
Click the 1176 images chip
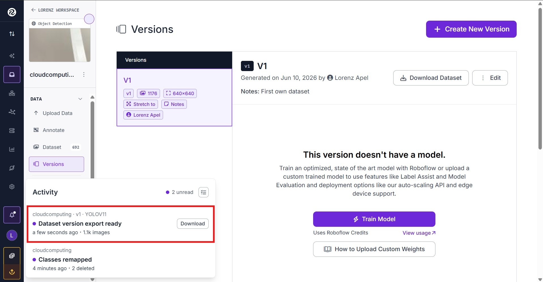click(149, 93)
